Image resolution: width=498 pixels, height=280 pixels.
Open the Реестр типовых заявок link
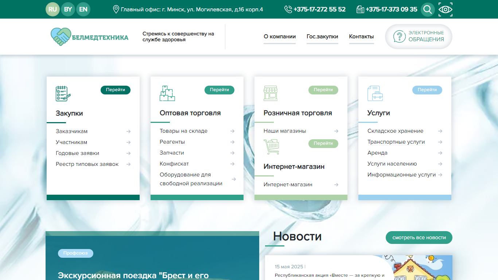pos(87,164)
